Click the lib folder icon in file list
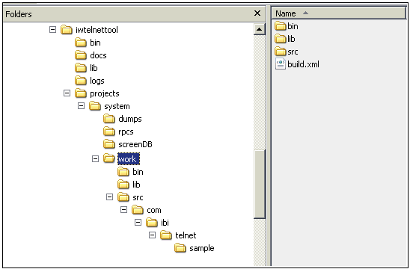The height and width of the screenshot is (269, 410). click(281, 39)
